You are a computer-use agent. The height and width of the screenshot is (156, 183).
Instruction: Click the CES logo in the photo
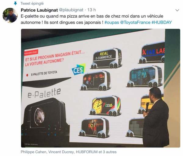(x=79, y=69)
